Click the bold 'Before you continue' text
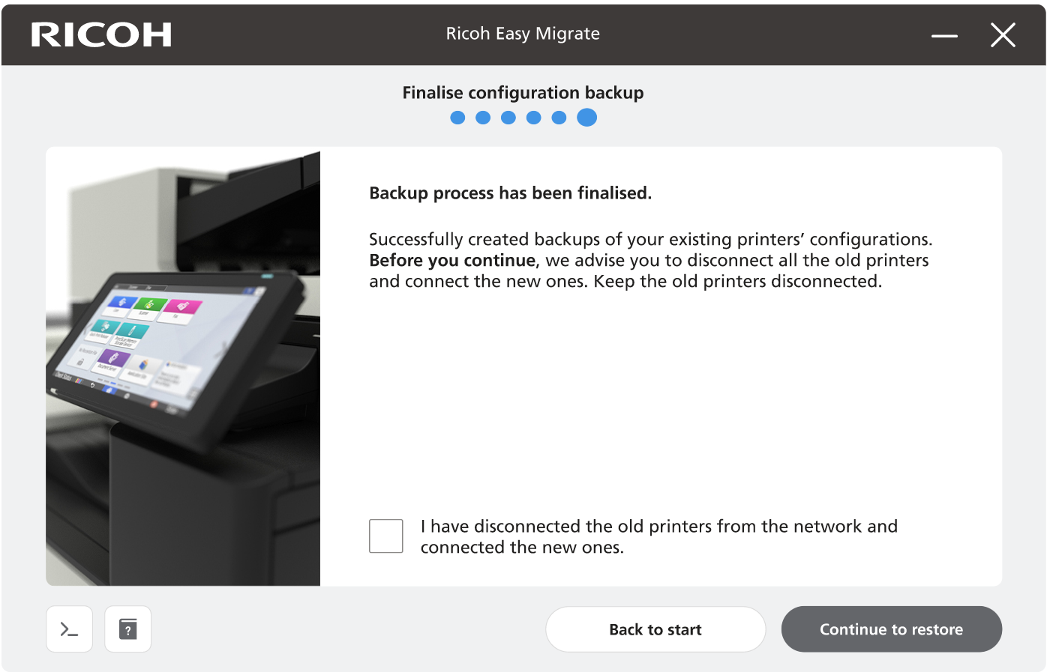Image resolution: width=1047 pixels, height=672 pixels. (453, 261)
